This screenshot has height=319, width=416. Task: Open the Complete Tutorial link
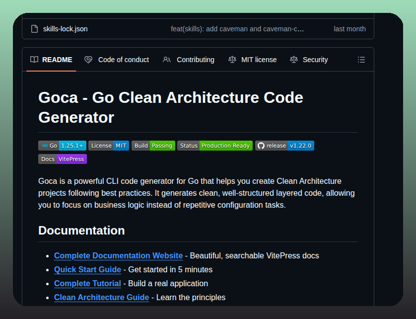coord(87,283)
